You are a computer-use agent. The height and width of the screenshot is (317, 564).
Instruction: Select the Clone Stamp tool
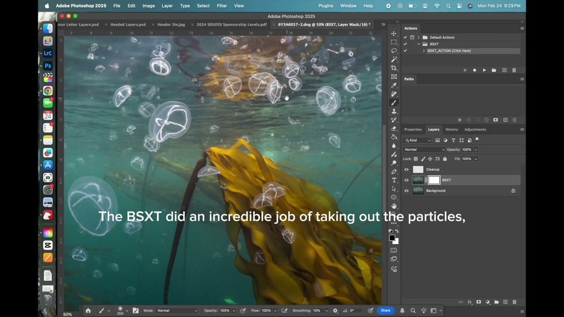tap(394, 111)
